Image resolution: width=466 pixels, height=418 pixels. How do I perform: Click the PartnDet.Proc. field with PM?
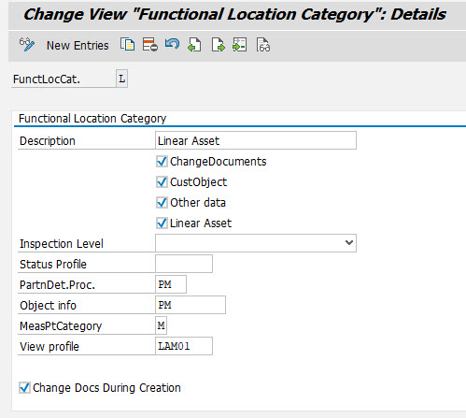[171, 284]
